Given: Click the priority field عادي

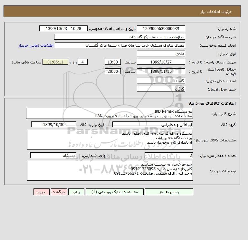Looking at the screenshot, I should click(x=161, y=53).
